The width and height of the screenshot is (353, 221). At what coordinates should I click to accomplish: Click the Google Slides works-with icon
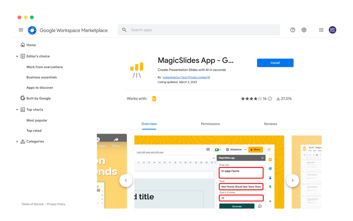click(x=154, y=98)
